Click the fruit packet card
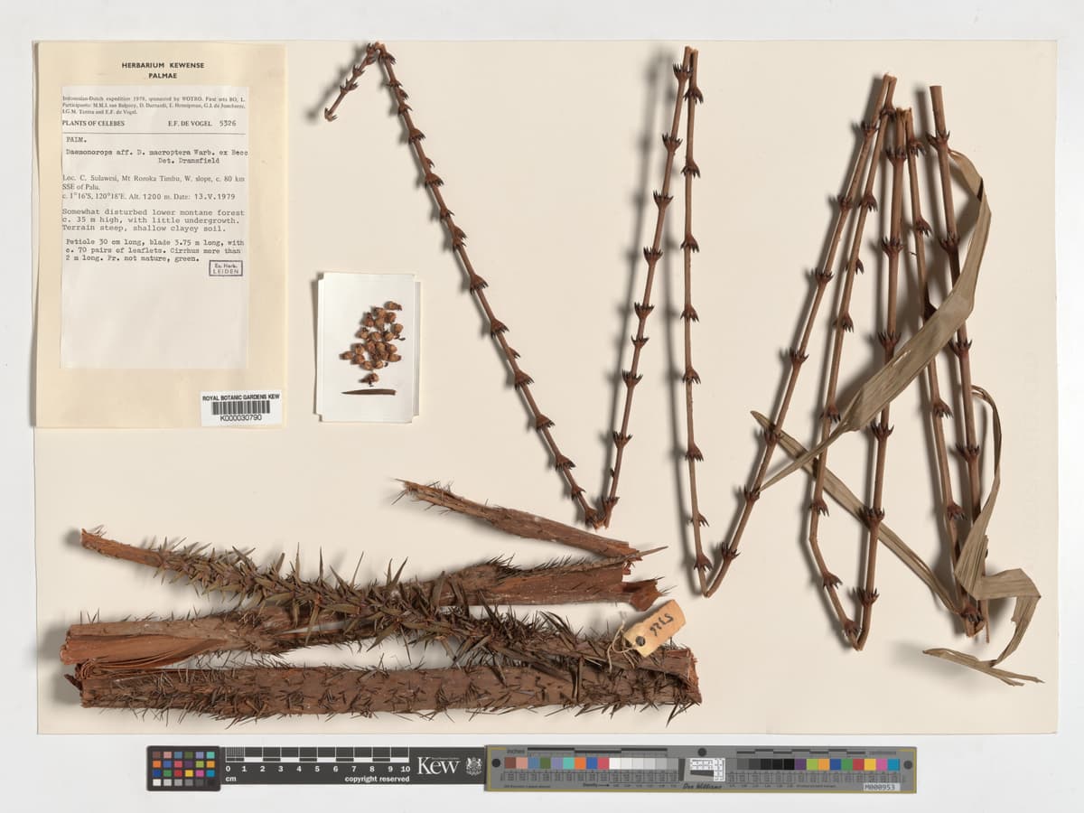1084x813 pixels. pos(367,348)
